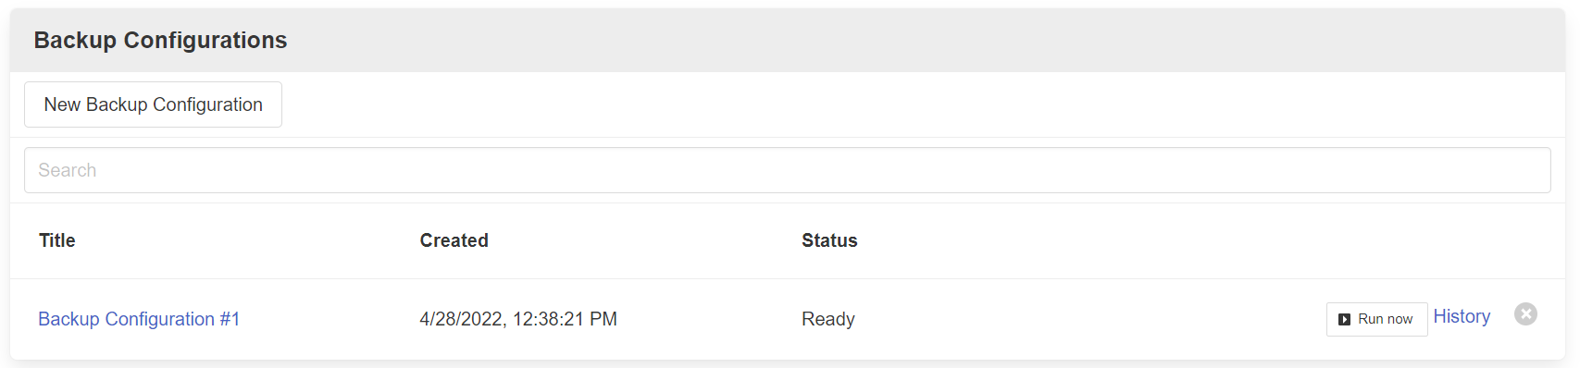Select the Status column header
Viewport: 1580px width, 368px height.
tap(829, 240)
